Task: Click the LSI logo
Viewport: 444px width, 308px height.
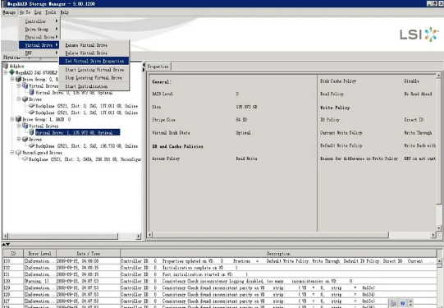Action: click(x=419, y=34)
